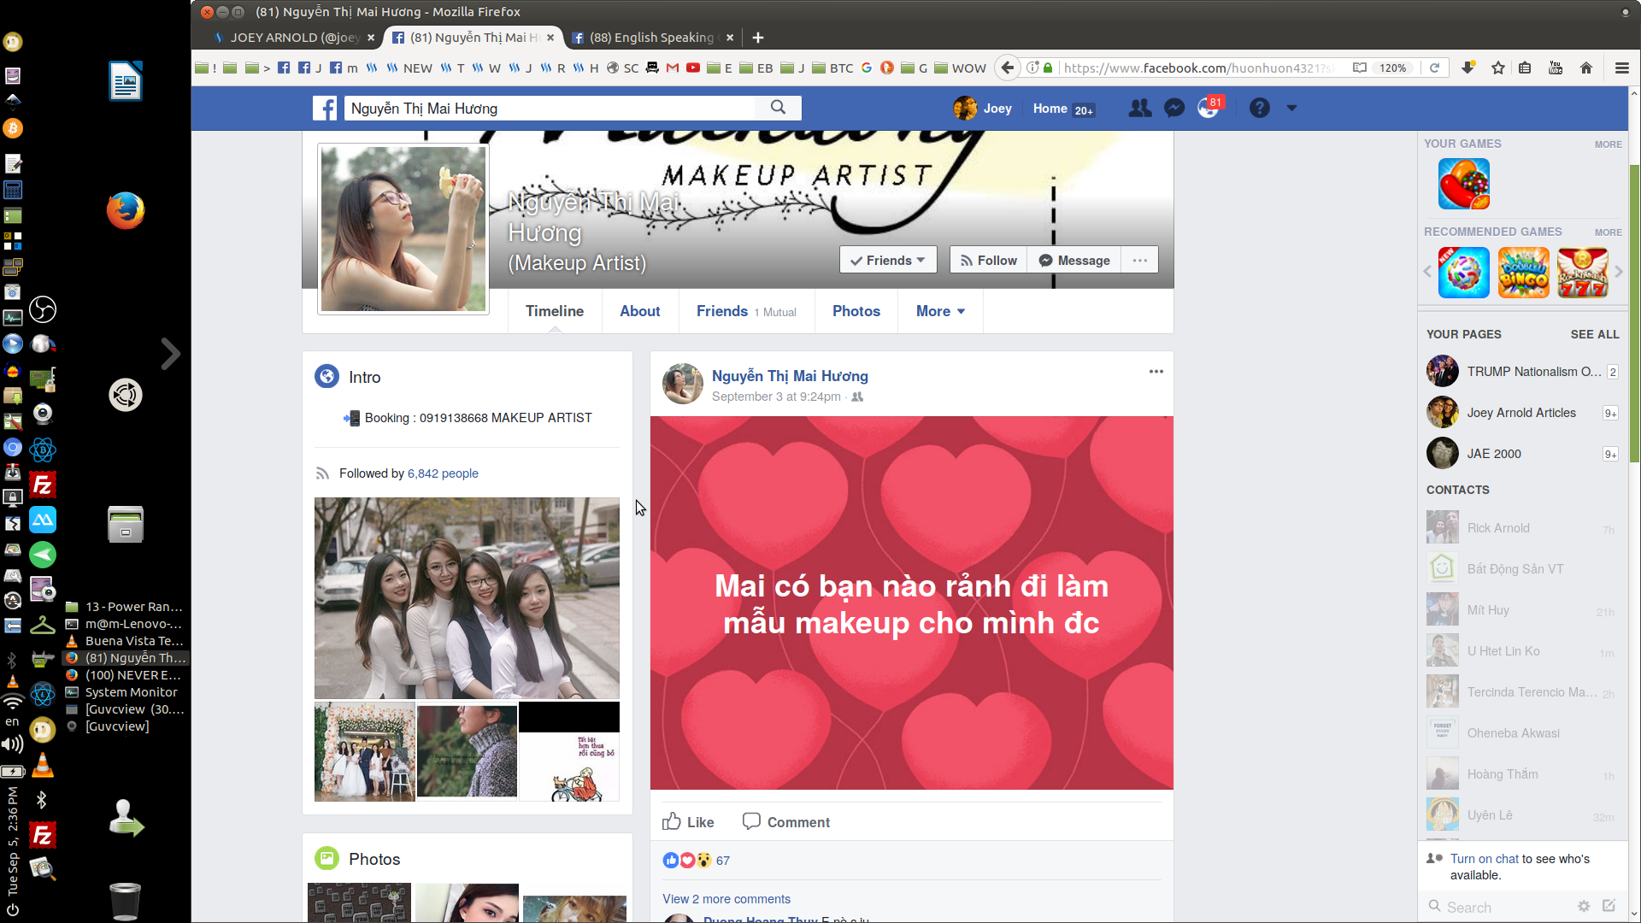Viewport: 1641px width, 923px height.
Task: Click the page vertical scrollbar
Action: tap(1635, 314)
